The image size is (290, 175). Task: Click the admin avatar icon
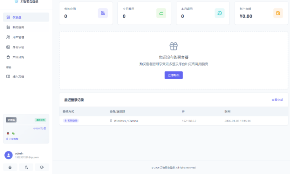pos(8,155)
